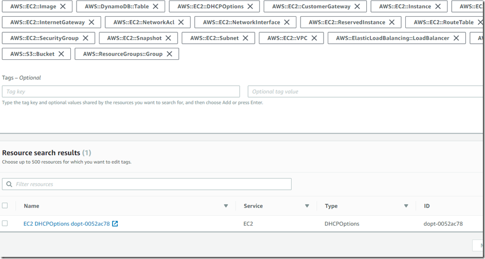Check the EC2 DHCPOptions dopt-0052ac78 row
This screenshot has width=485, height=259.
[5, 223]
